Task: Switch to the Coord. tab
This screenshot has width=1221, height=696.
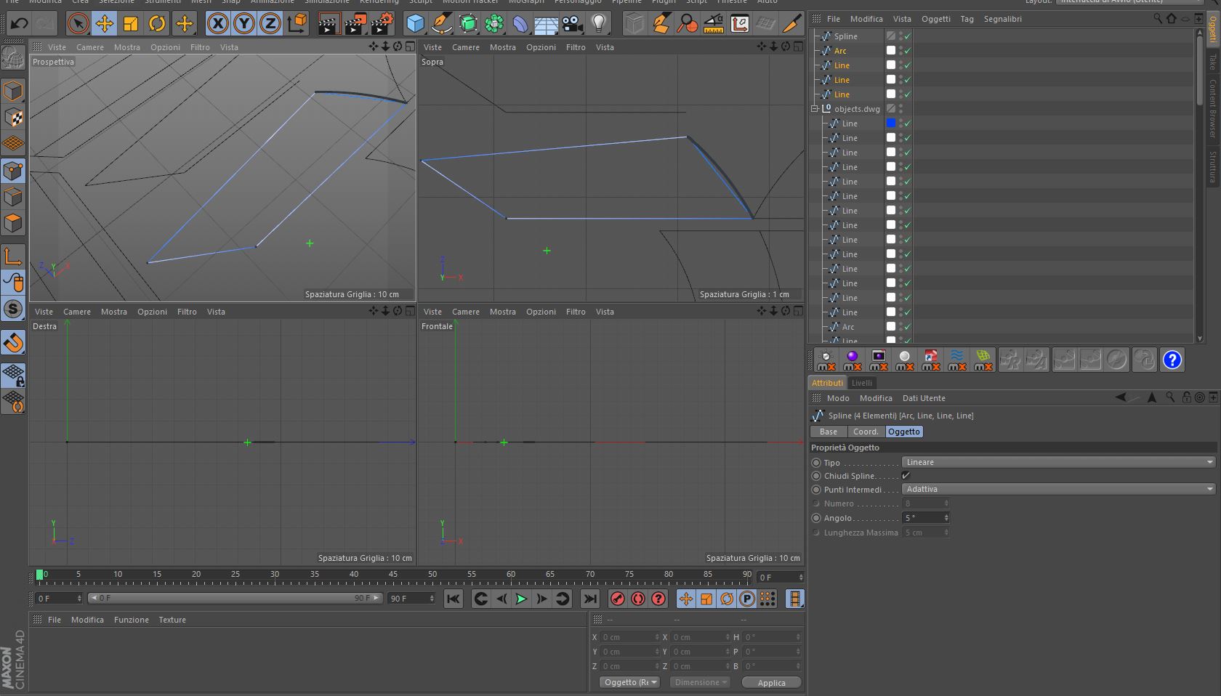Action: [866, 432]
